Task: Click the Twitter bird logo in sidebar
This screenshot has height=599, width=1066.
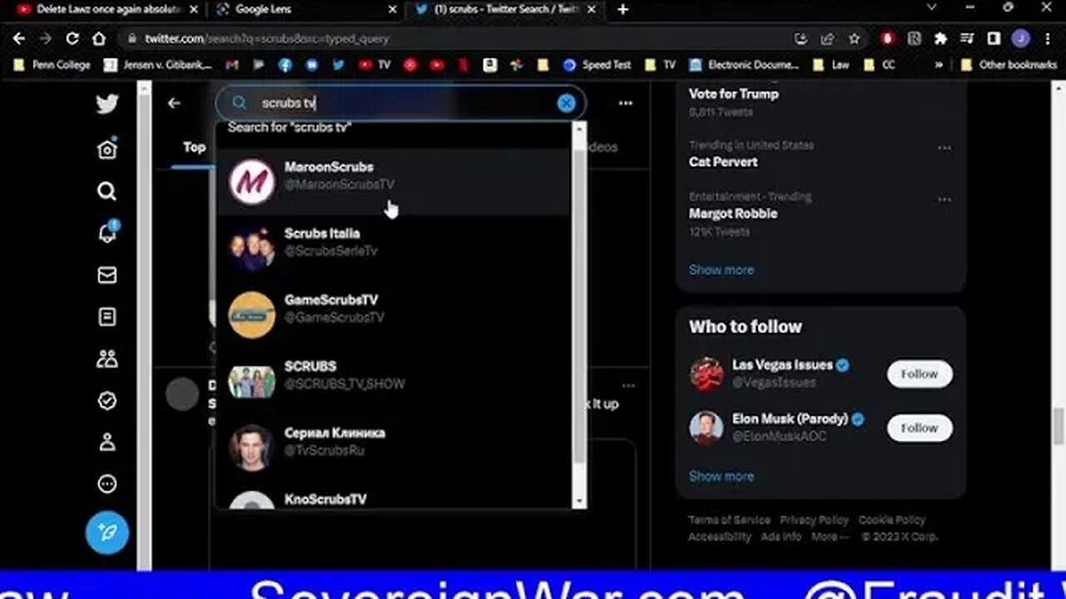Action: [107, 104]
